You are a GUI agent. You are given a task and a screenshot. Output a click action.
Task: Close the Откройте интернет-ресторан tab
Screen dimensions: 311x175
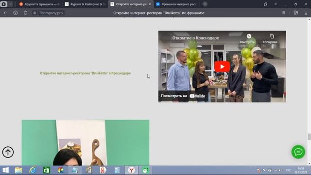(x=150, y=4)
